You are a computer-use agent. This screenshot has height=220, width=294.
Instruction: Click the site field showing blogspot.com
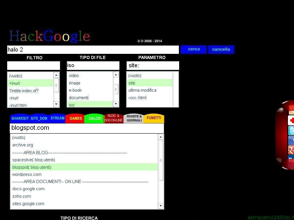click(87, 128)
